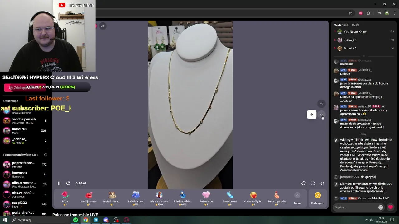Open obs.za.obs9... suggested live
This screenshot has height=224, width=399.
pyautogui.click(x=25, y=194)
